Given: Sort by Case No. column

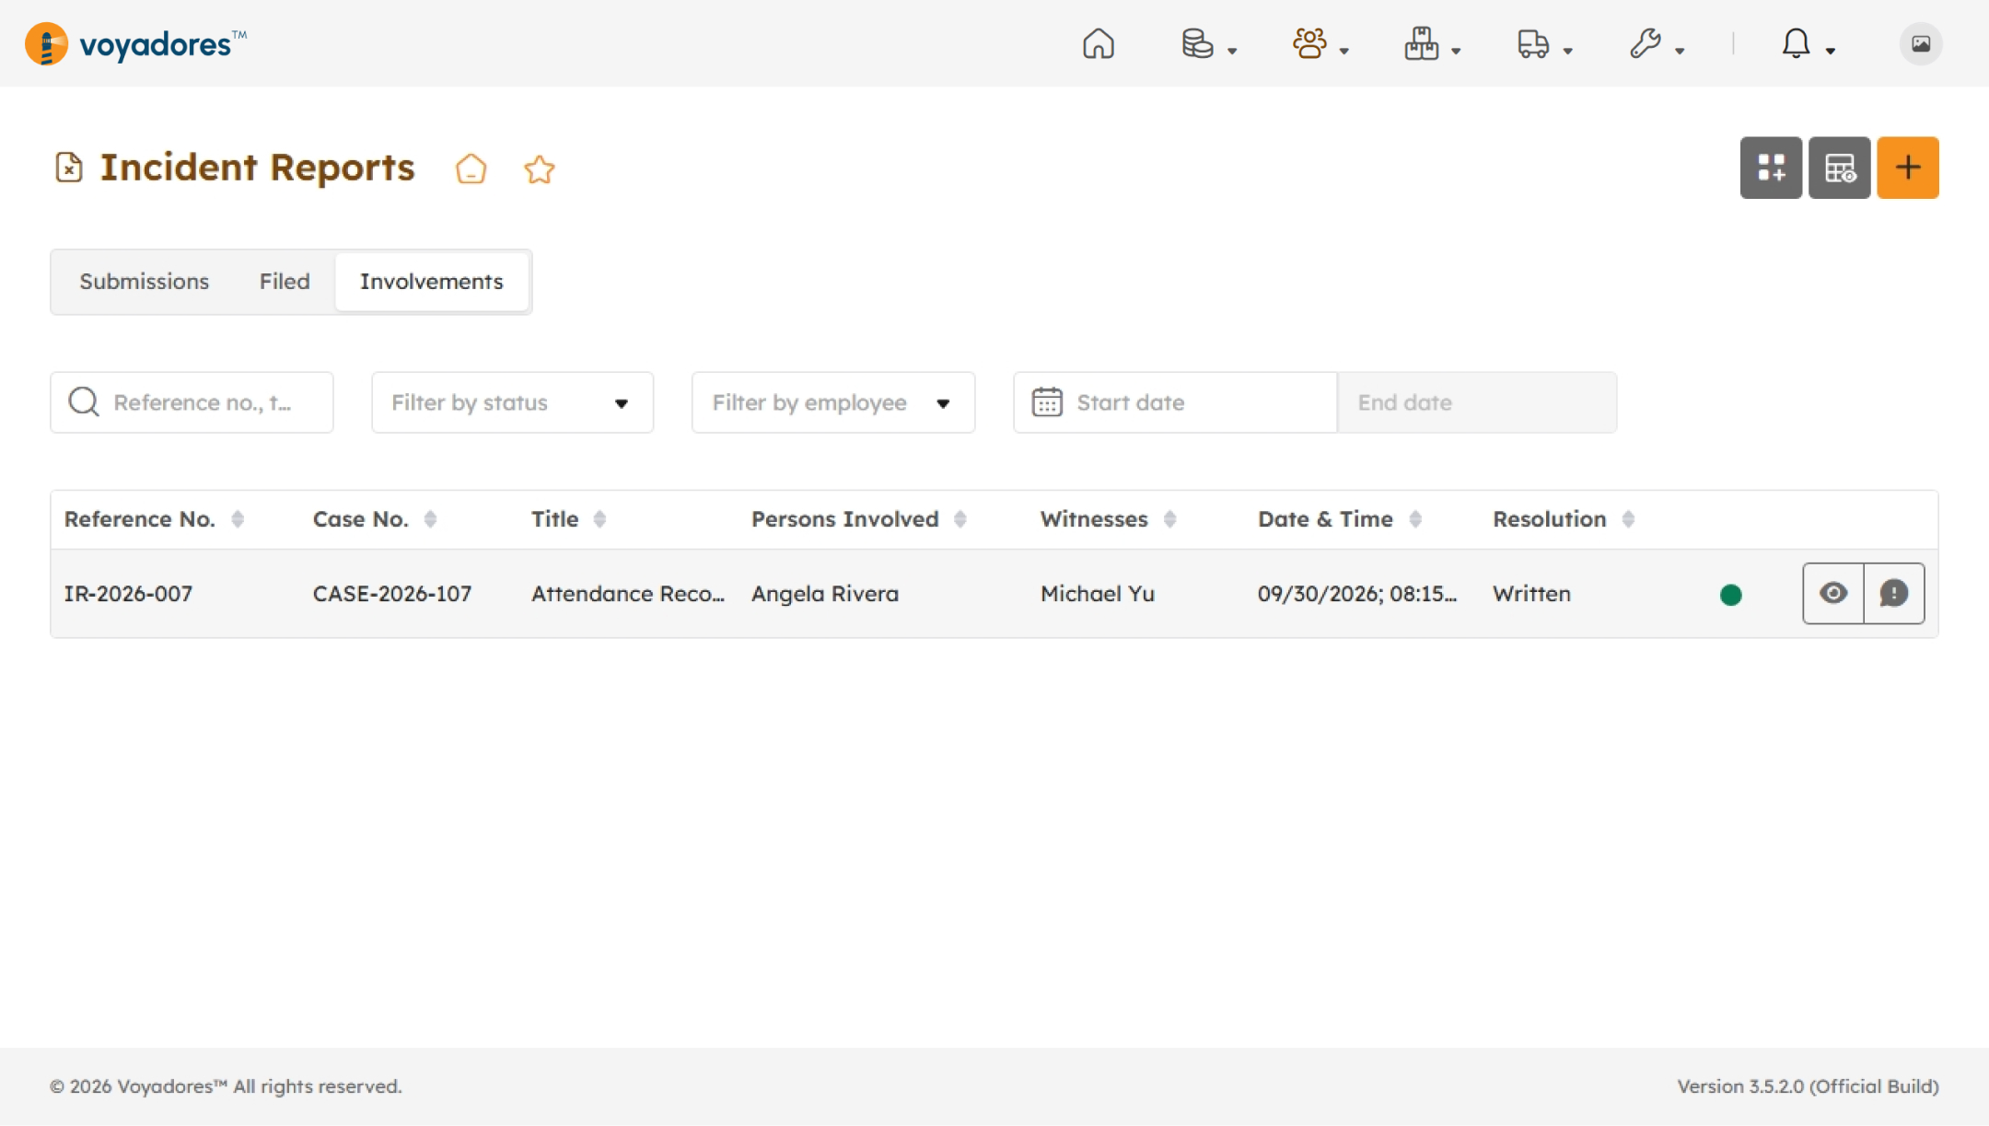Looking at the screenshot, I should coord(430,519).
